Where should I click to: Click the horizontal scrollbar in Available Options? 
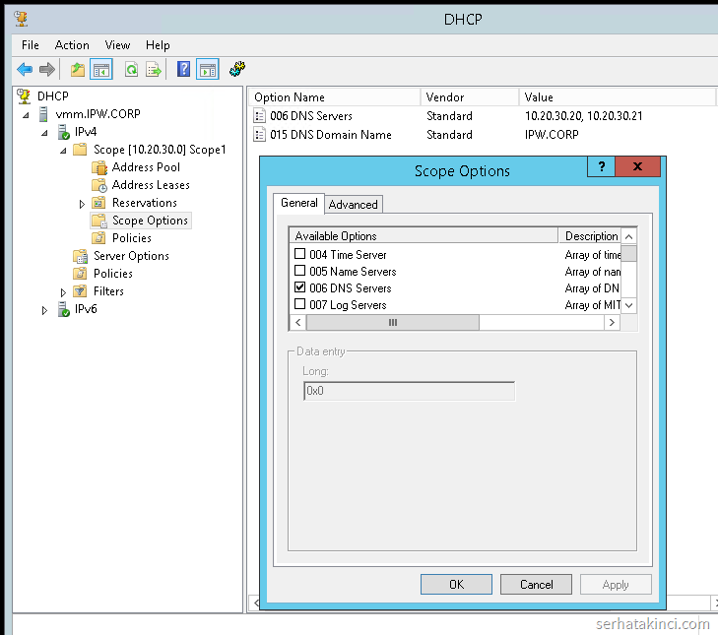pyautogui.click(x=392, y=323)
